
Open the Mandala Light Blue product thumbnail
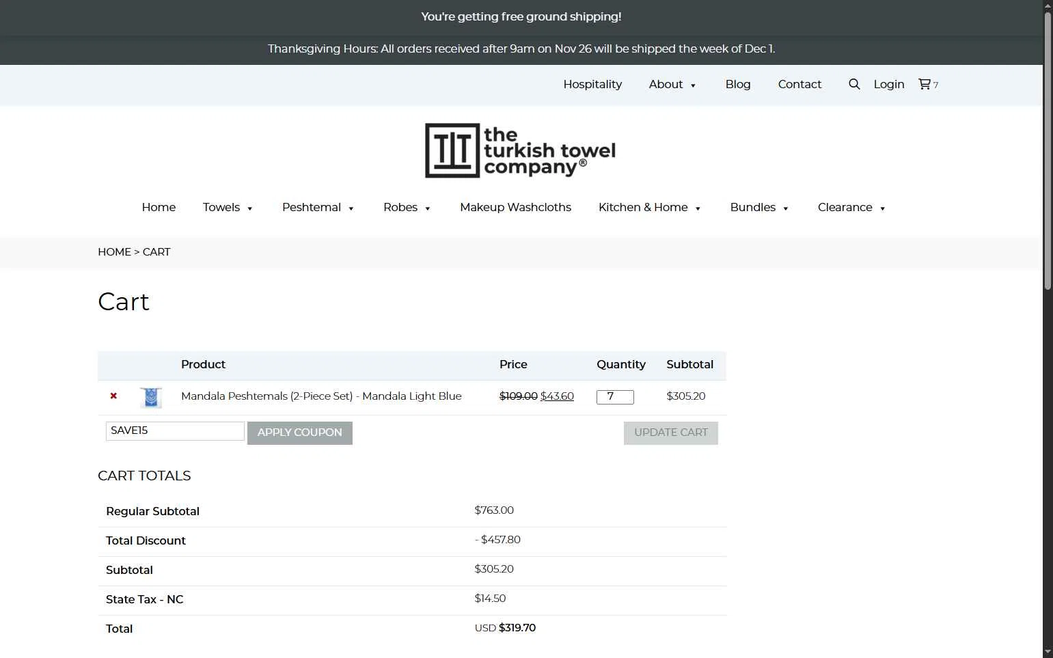(x=151, y=397)
